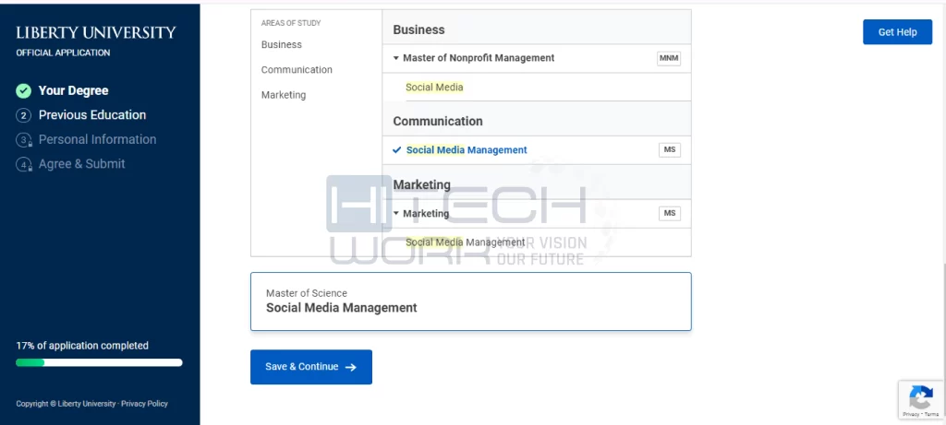Click the Business section heading
Image resolution: width=946 pixels, height=425 pixels.
(418, 30)
